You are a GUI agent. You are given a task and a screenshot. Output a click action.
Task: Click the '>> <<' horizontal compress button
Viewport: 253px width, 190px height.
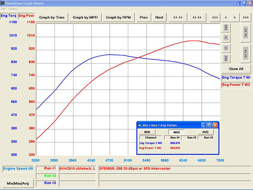(178, 17)
